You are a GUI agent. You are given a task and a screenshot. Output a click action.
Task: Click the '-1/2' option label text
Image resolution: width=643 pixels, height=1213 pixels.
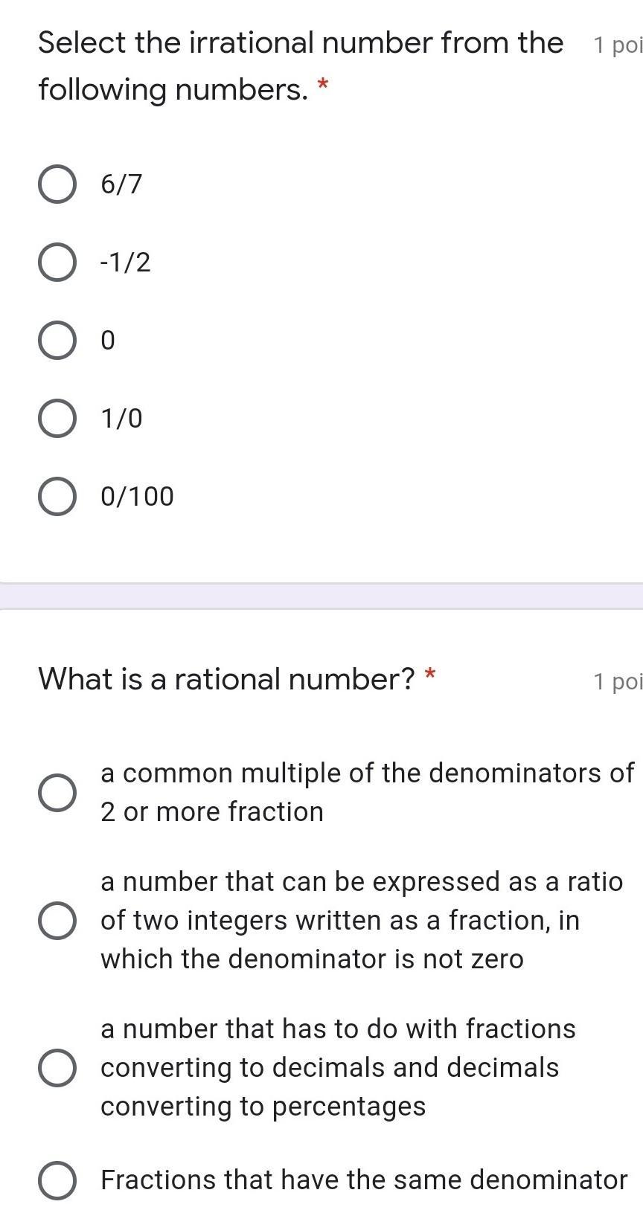pyautogui.click(x=126, y=263)
